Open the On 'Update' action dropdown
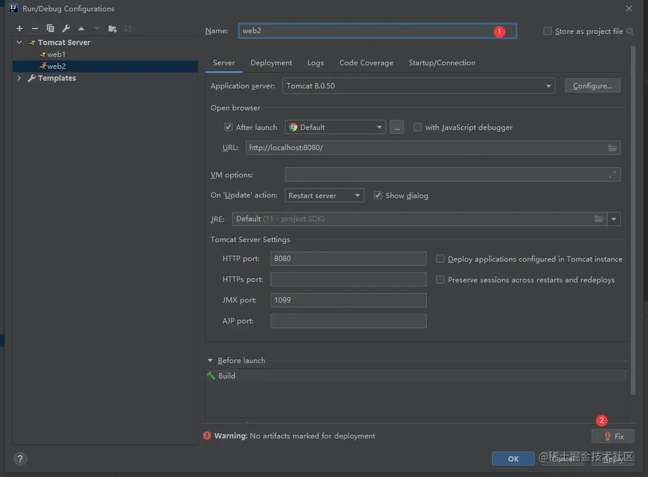648x477 pixels. click(325, 195)
